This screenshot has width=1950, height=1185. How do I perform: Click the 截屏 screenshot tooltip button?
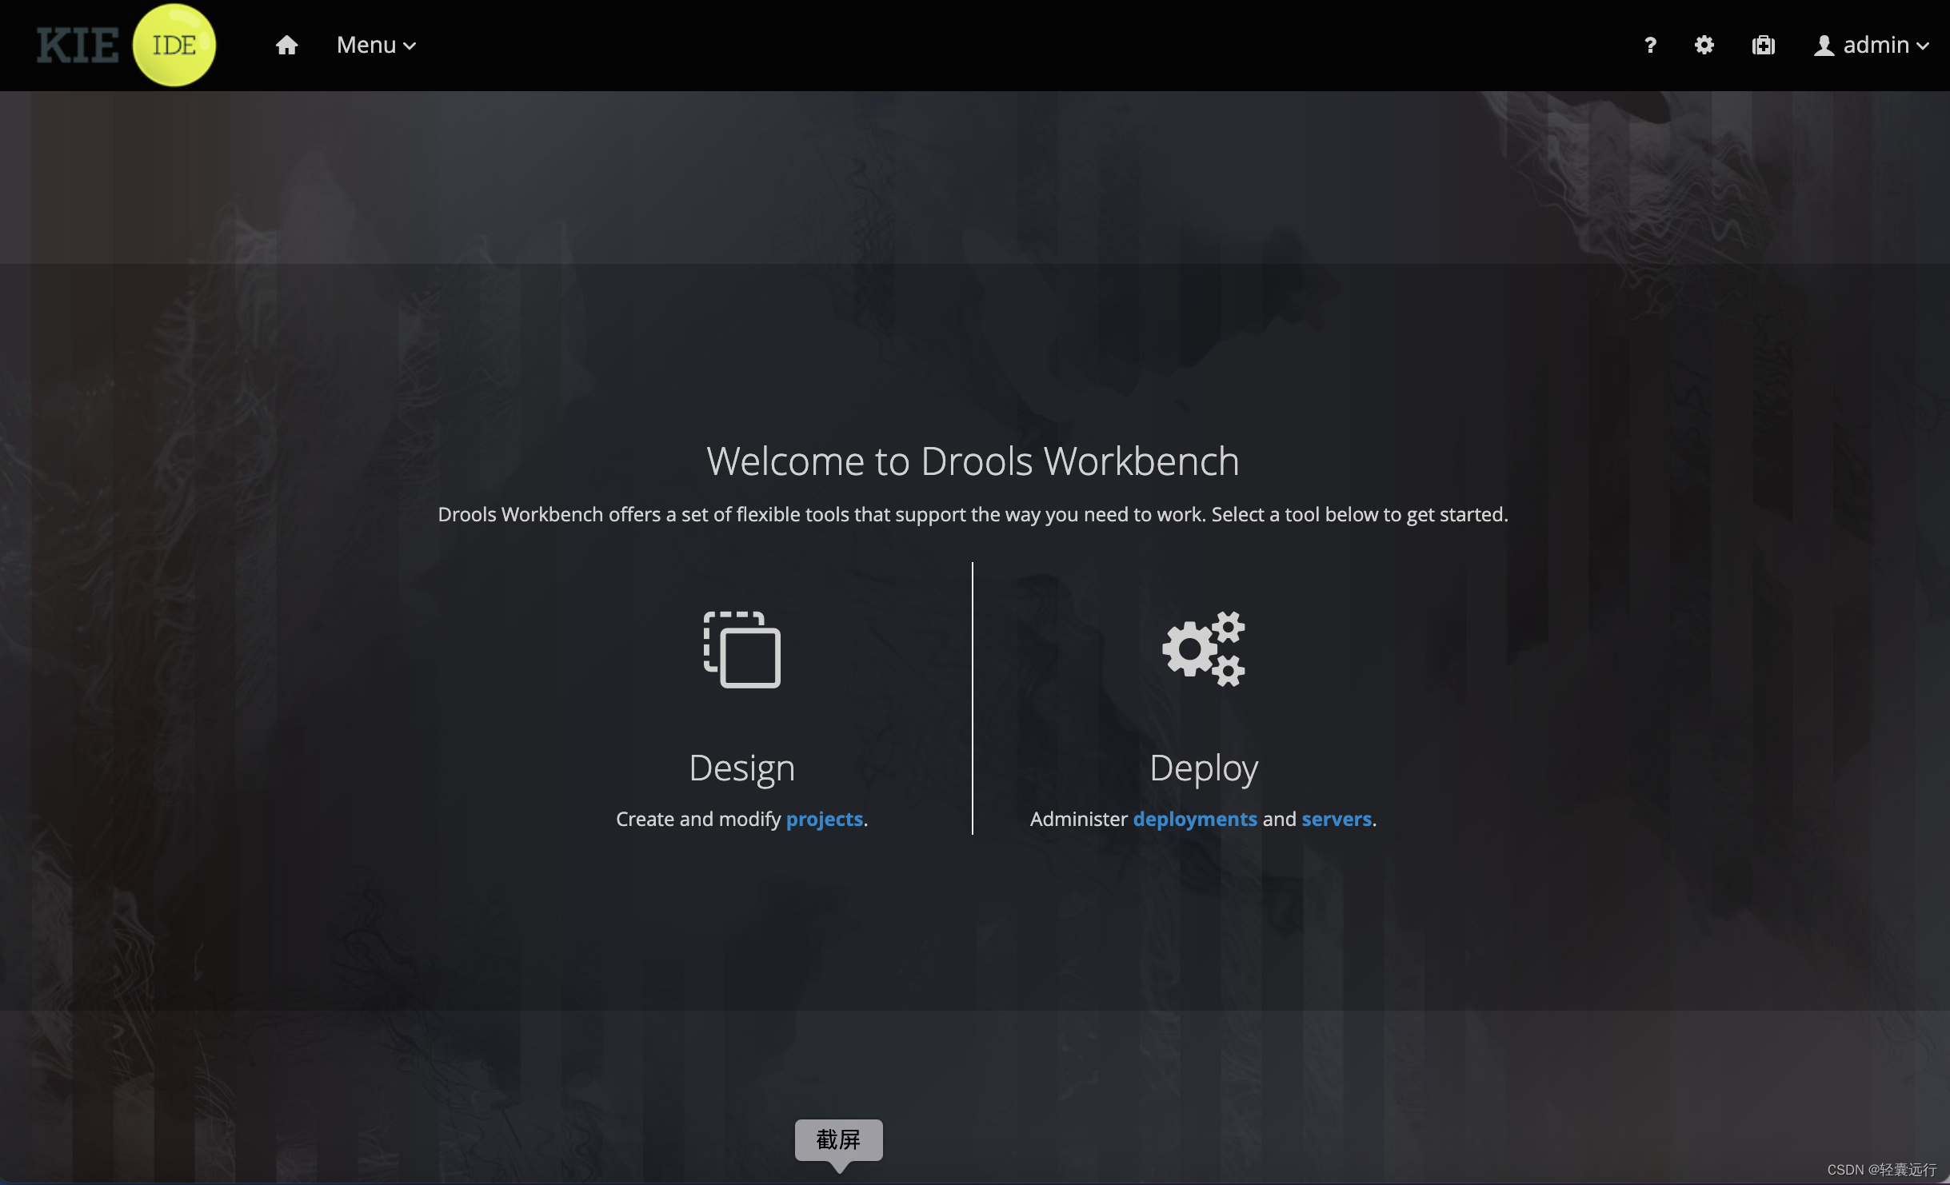coord(838,1139)
